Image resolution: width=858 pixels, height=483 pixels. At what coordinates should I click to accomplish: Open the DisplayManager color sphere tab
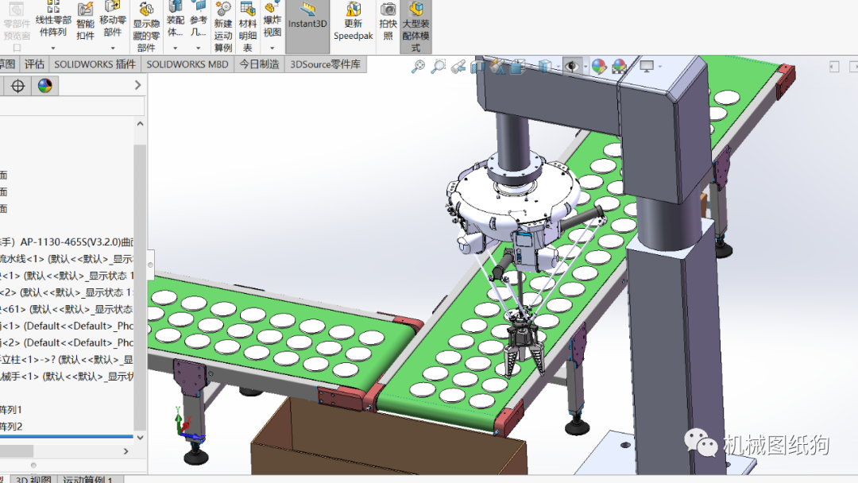44,86
